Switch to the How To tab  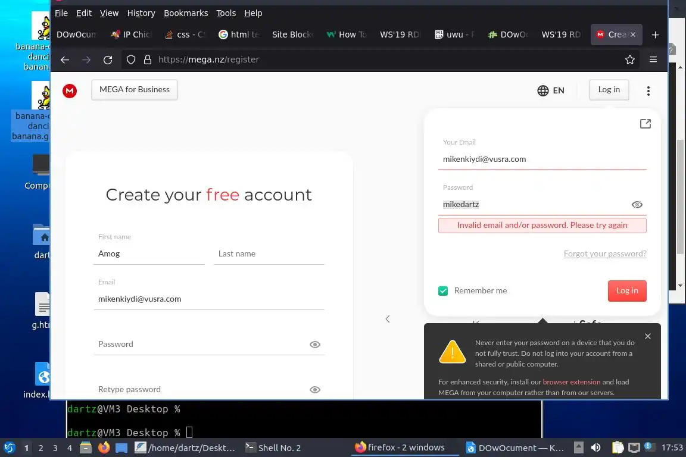coord(347,35)
